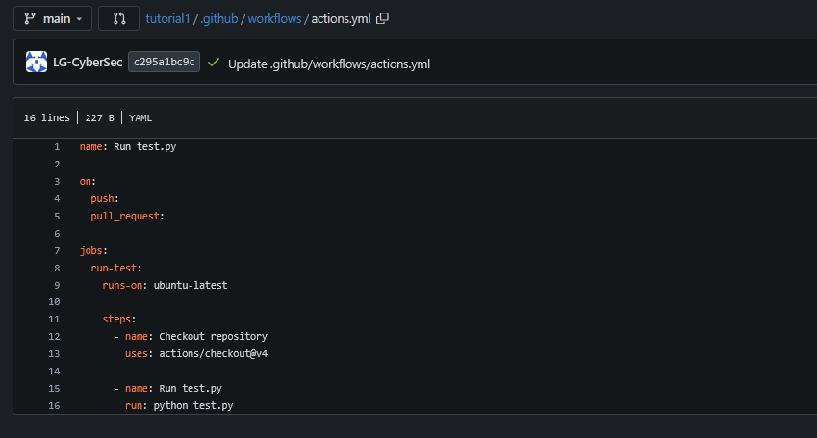The image size is (817, 438).
Task: Select line number 1 in the code
Action: pos(57,147)
